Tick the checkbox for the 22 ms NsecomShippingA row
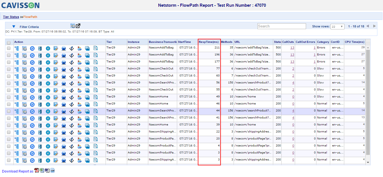The image size is (383, 177). (9, 132)
